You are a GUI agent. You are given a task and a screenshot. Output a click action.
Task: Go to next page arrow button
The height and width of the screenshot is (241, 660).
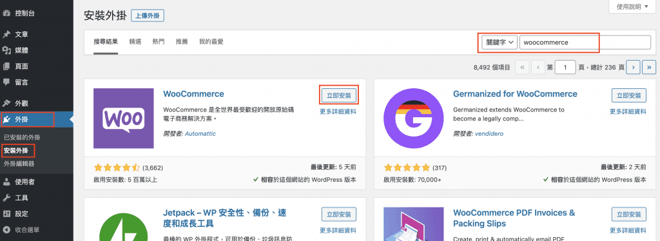(634, 67)
